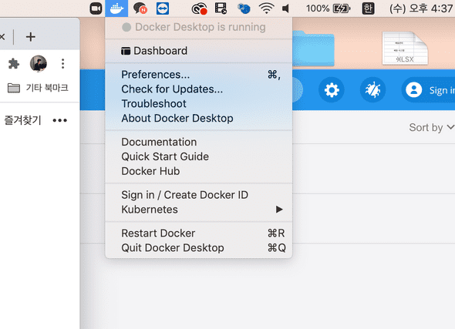This screenshot has width=455, height=329.
Task: Select Restart Docker
Action: pyautogui.click(x=198, y=233)
